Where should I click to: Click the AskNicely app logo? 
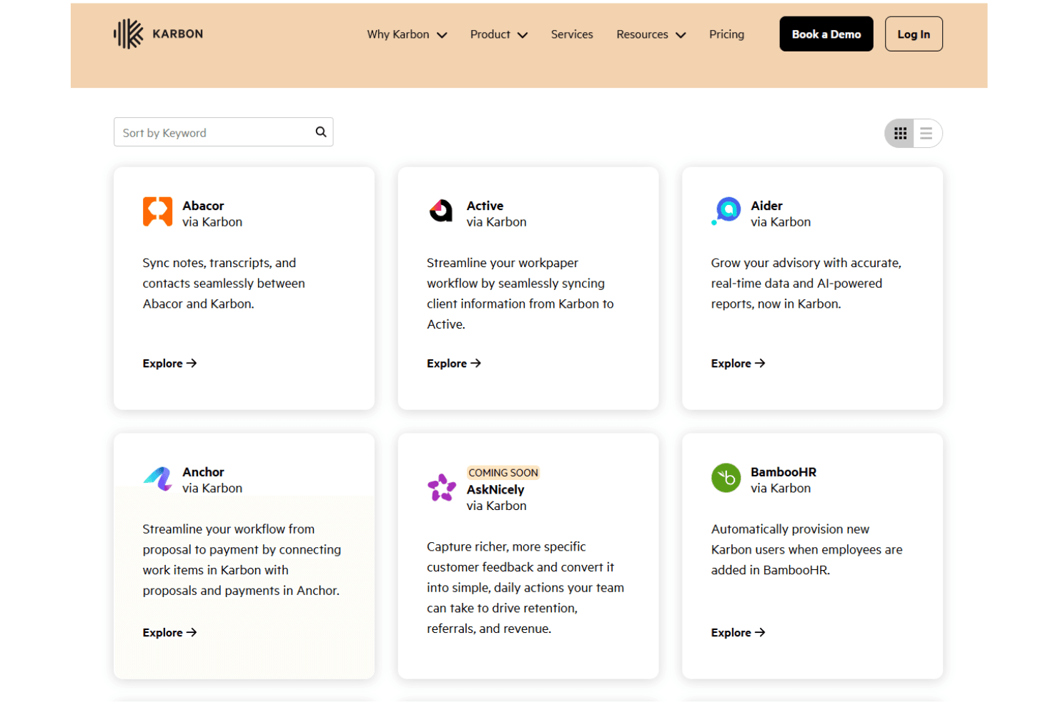point(442,488)
